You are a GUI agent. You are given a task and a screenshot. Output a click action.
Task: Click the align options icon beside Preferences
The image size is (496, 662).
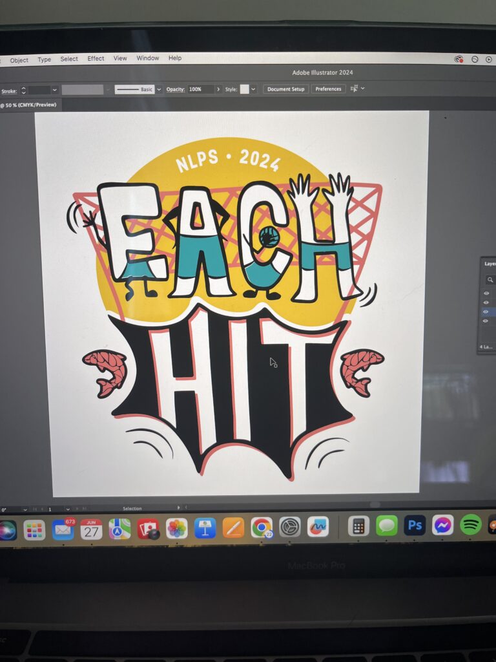click(355, 89)
